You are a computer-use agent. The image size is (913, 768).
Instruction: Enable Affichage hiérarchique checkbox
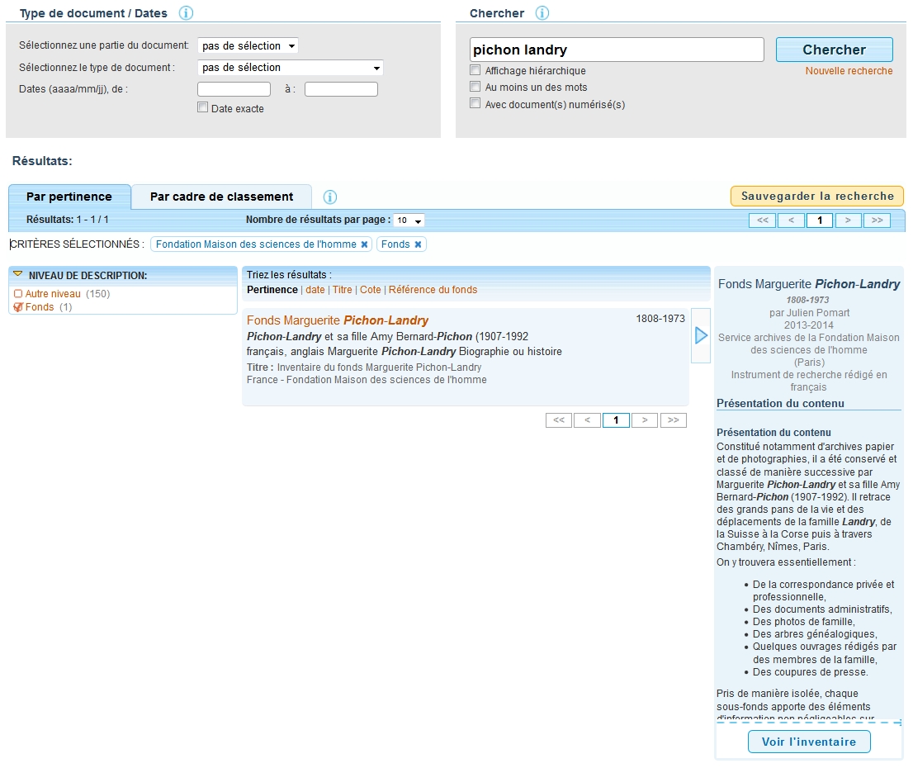[475, 70]
